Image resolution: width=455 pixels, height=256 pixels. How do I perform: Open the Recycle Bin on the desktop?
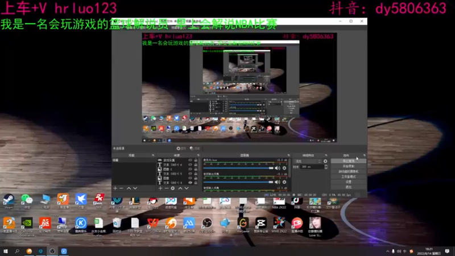pyautogui.click(x=117, y=225)
